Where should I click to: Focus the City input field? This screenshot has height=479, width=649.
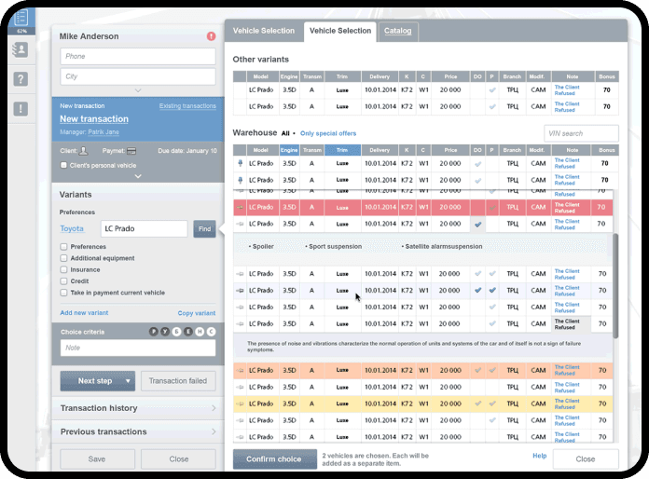coord(138,76)
